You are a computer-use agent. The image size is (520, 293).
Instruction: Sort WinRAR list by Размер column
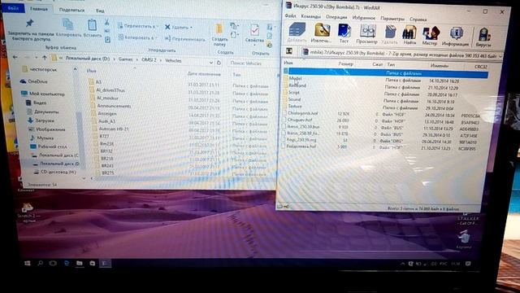[346, 63]
